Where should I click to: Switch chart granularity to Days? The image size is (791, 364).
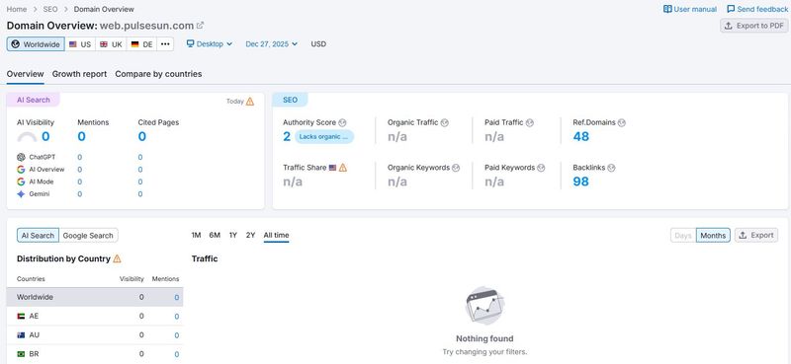point(683,235)
